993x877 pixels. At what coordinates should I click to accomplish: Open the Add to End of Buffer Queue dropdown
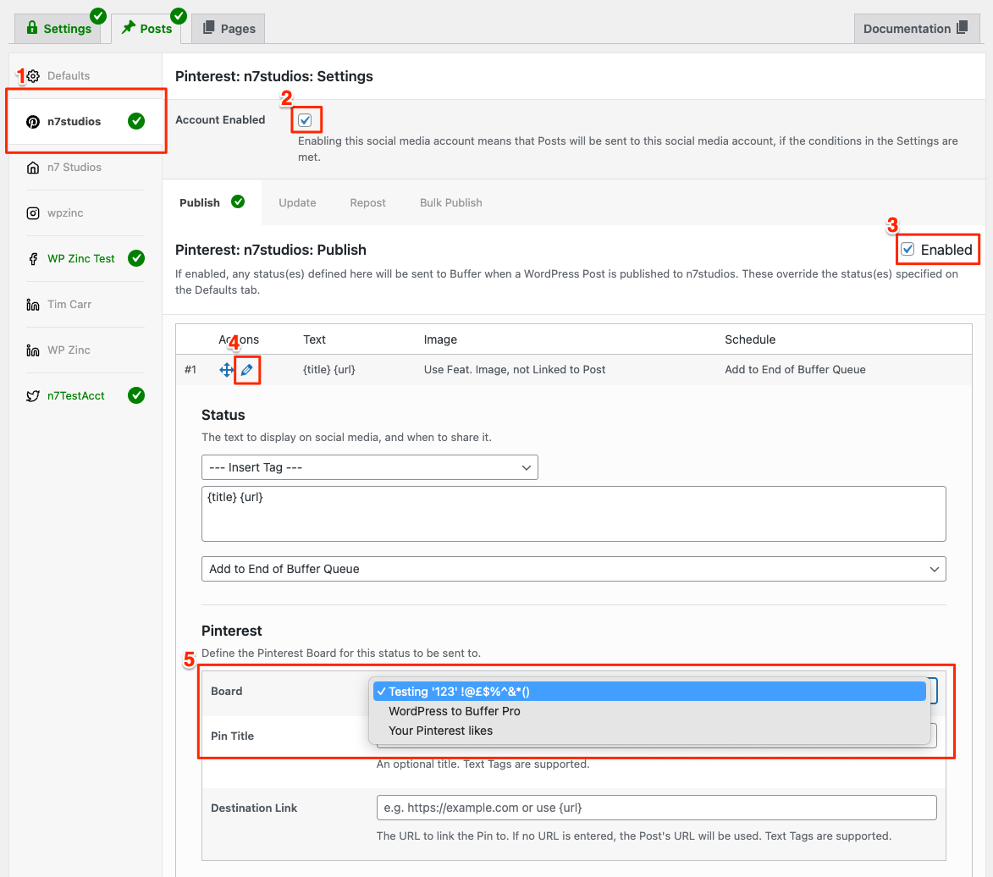574,569
